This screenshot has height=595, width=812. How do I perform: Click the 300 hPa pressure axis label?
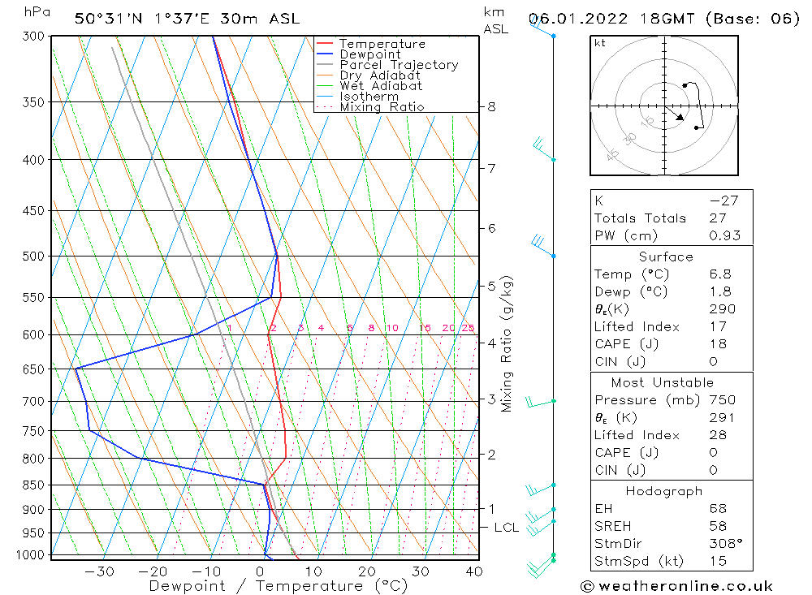[33, 37]
